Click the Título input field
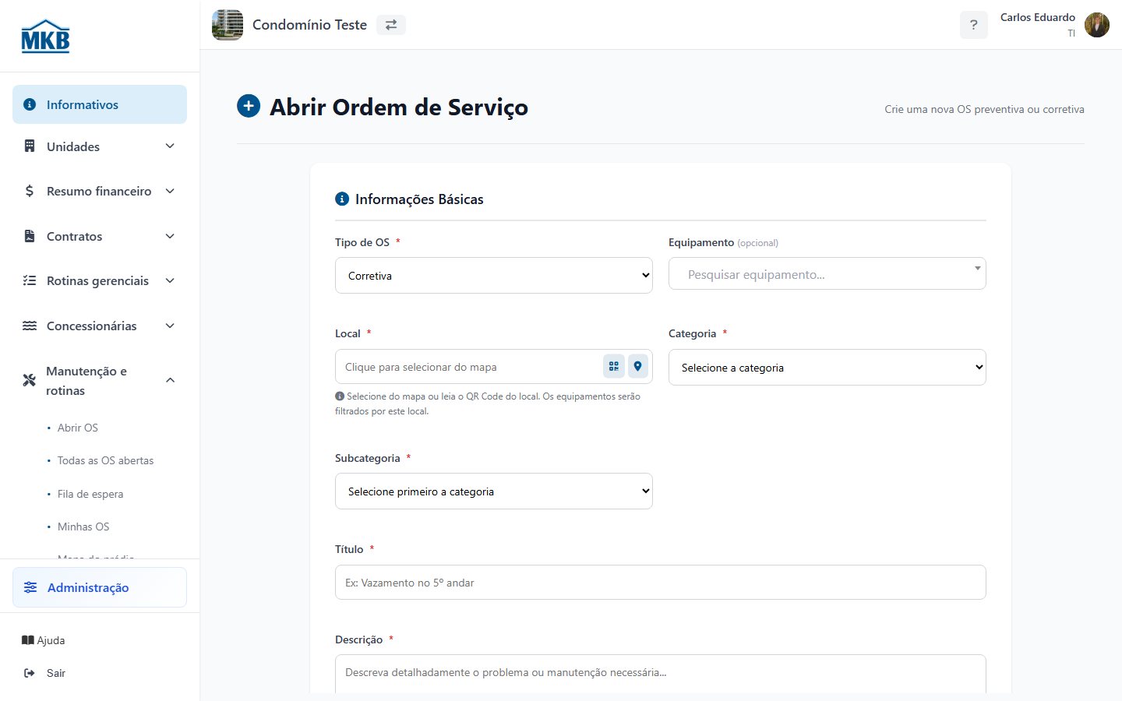1122x701 pixels. [x=661, y=583]
